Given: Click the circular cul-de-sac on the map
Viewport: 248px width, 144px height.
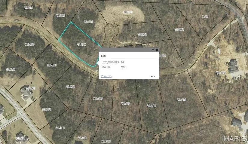Looking at the screenshot, I should click(111, 29).
